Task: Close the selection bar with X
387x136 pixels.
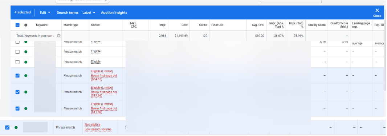Action: (377, 12)
